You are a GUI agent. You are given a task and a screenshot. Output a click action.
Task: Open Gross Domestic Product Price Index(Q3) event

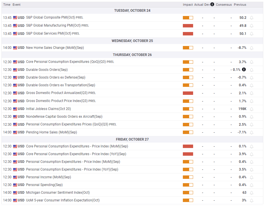tap(57, 101)
